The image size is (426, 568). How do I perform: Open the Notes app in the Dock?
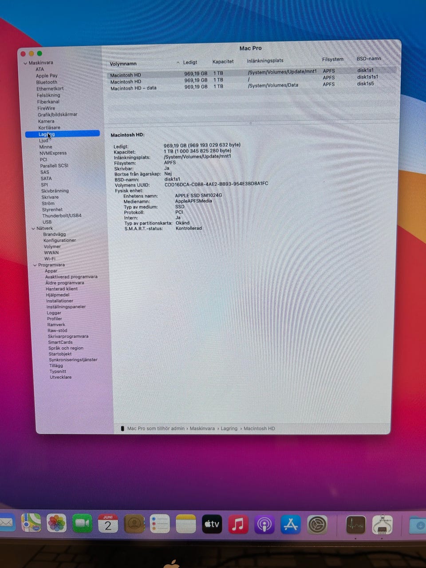click(185, 525)
